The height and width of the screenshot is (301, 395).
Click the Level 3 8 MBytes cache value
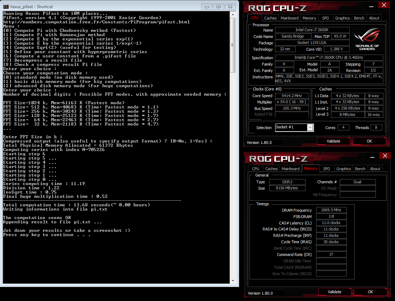pyautogui.click(x=347, y=115)
